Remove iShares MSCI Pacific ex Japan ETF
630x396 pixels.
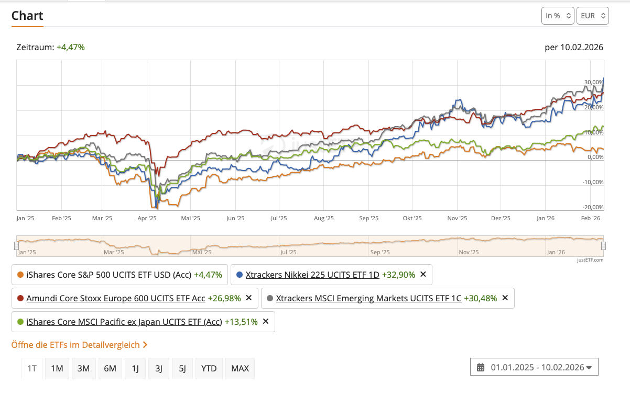(x=266, y=321)
